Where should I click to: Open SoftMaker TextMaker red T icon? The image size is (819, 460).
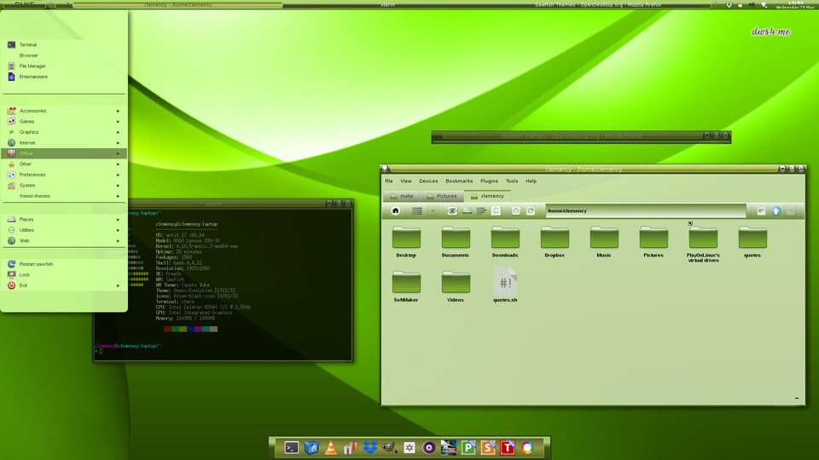pyautogui.click(x=507, y=447)
